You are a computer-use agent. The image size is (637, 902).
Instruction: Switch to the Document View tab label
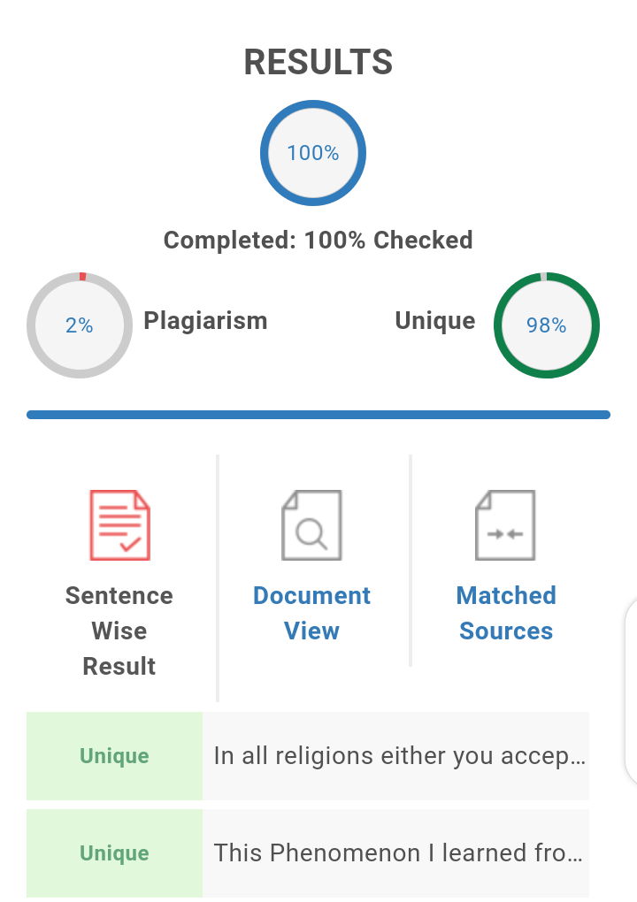[x=312, y=613]
